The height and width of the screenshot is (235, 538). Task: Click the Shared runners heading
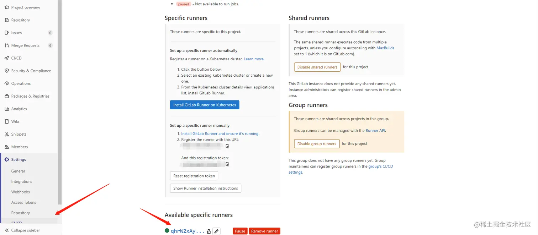309,18
